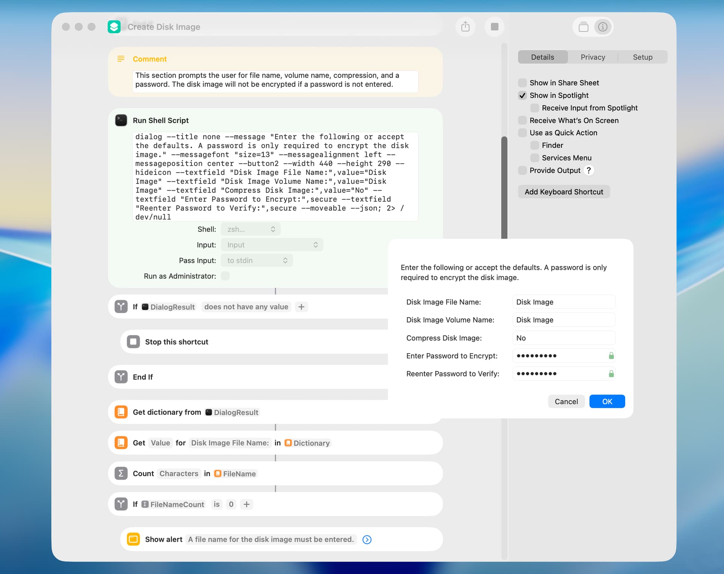Add condition with plus after FileNameCount
Screen dimensions: 724x574
[247, 504]
